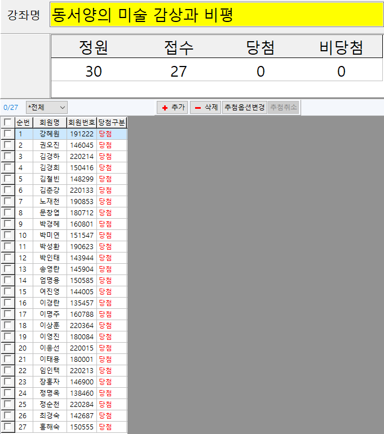384x434 pixels.
Task: Click member number 220015
Action: tap(82, 348)
